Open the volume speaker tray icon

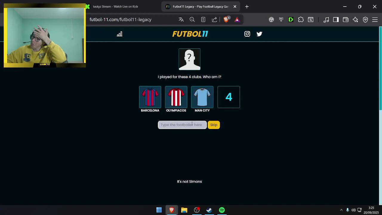click(x=353, y=210)
